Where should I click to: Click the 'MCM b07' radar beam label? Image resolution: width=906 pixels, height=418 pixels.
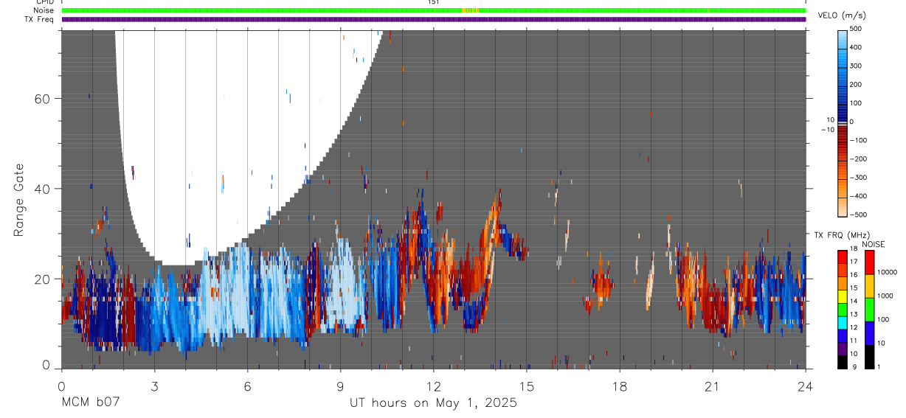pyautogui.click(x=90, y=403)
